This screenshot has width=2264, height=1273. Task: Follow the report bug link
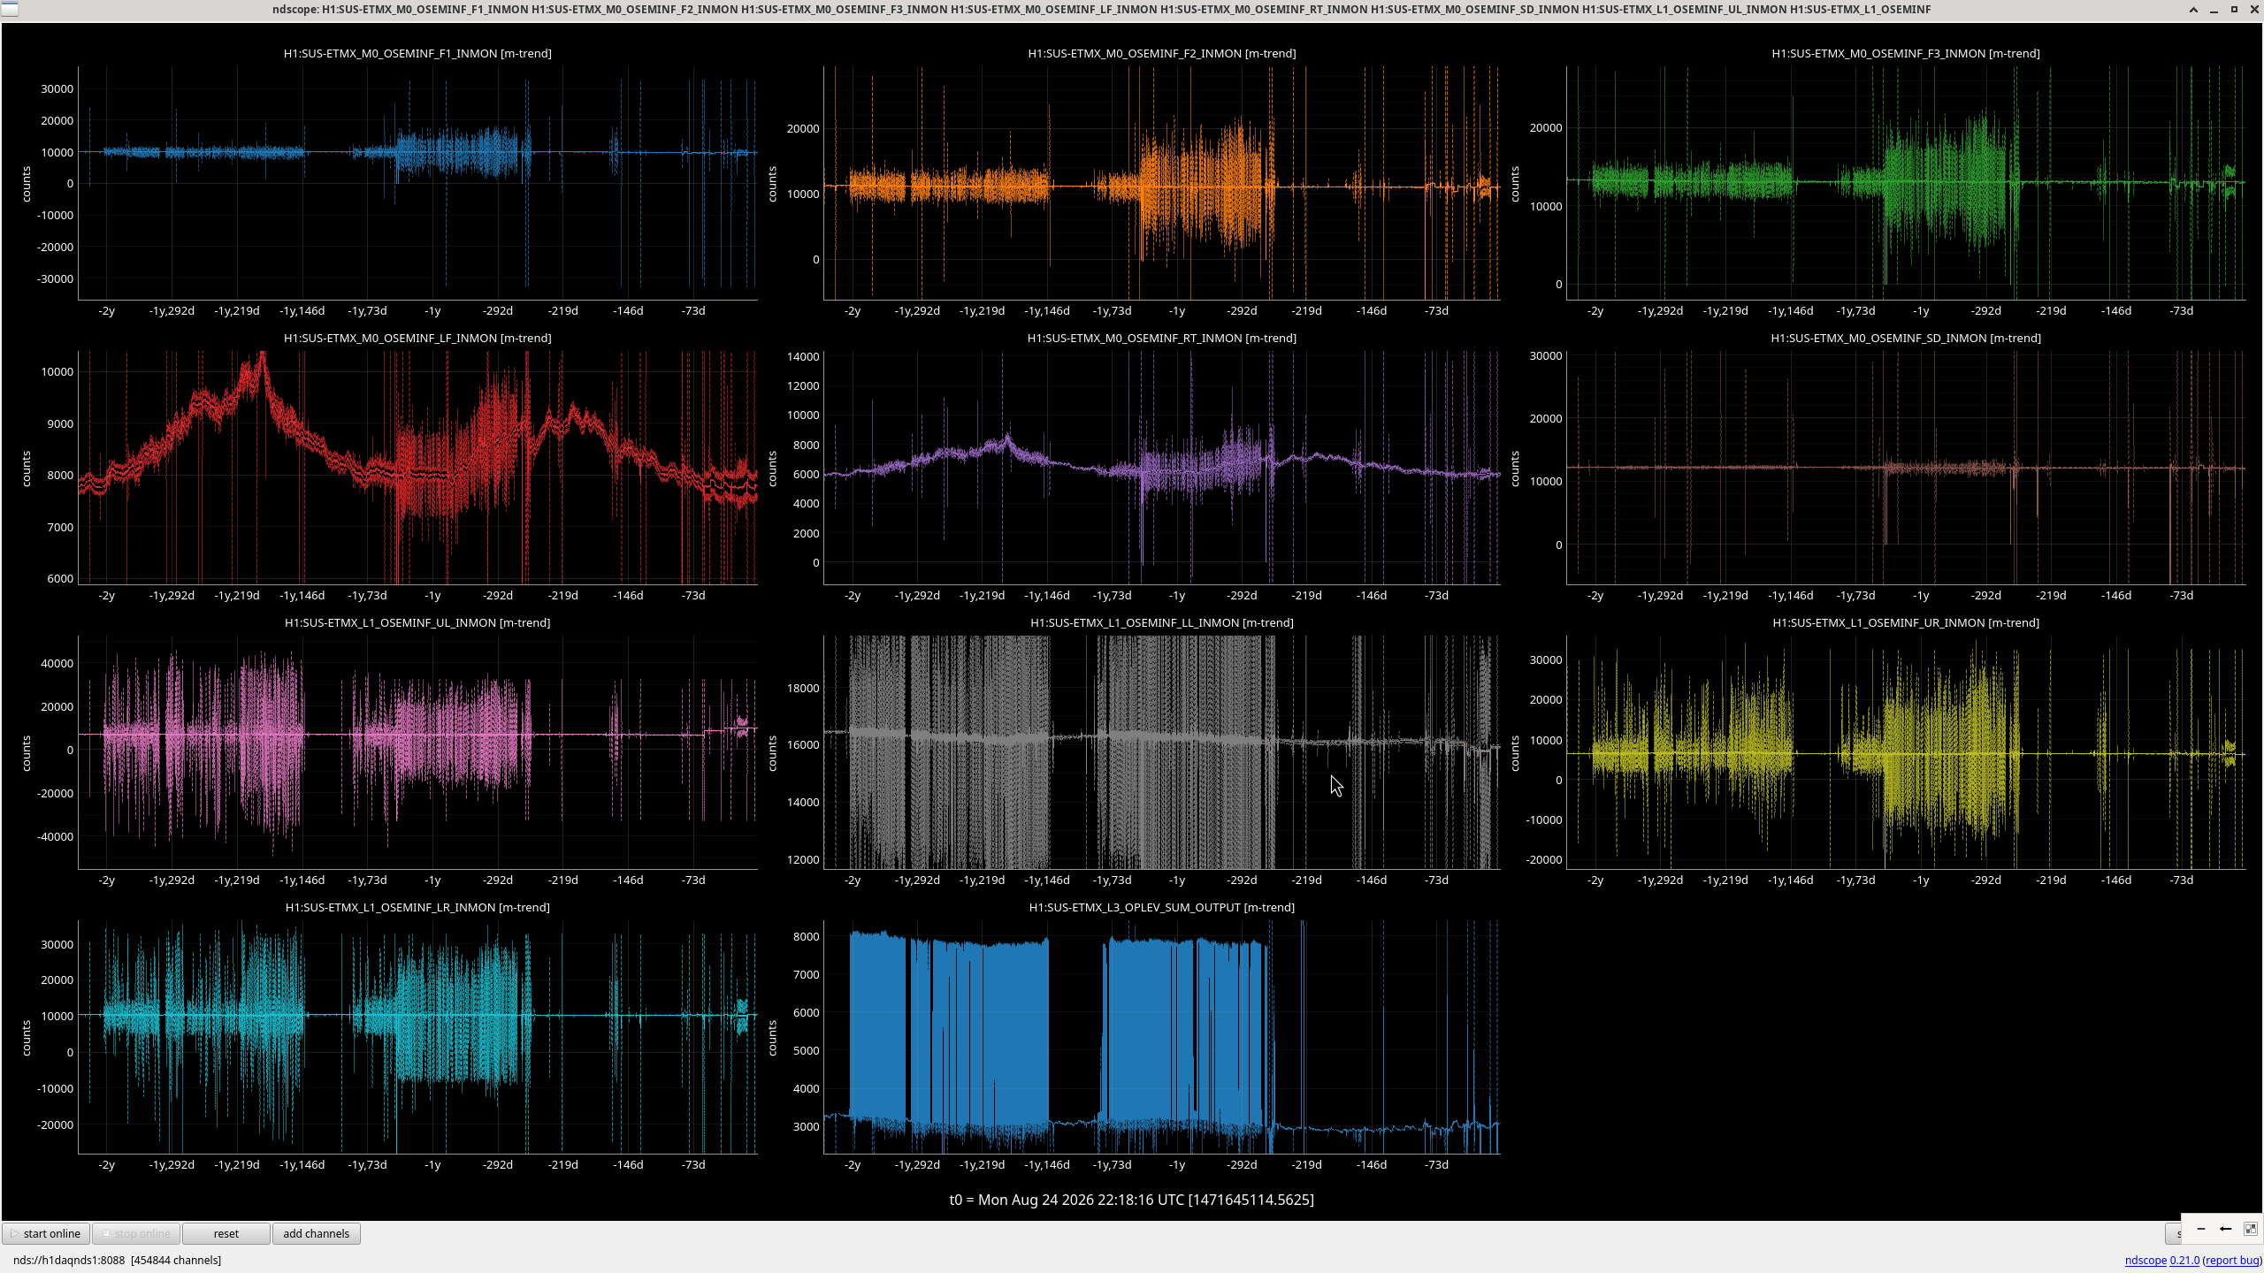[x=2231, y=1260]
